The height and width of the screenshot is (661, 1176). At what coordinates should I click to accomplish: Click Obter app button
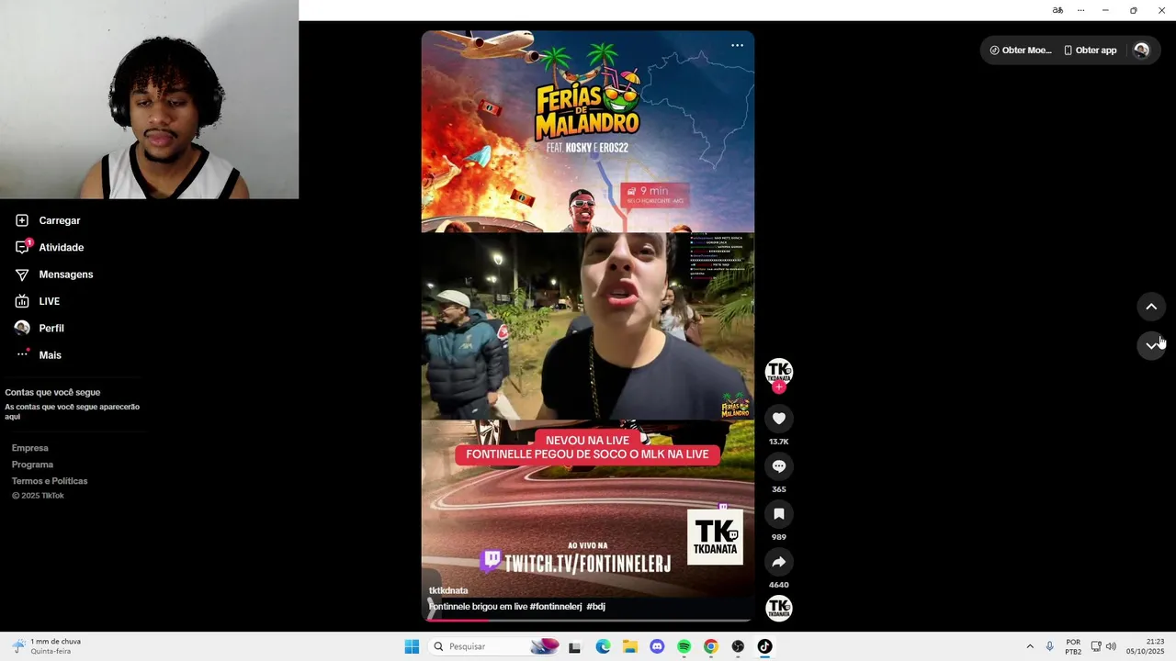[x=1090, y=50]
